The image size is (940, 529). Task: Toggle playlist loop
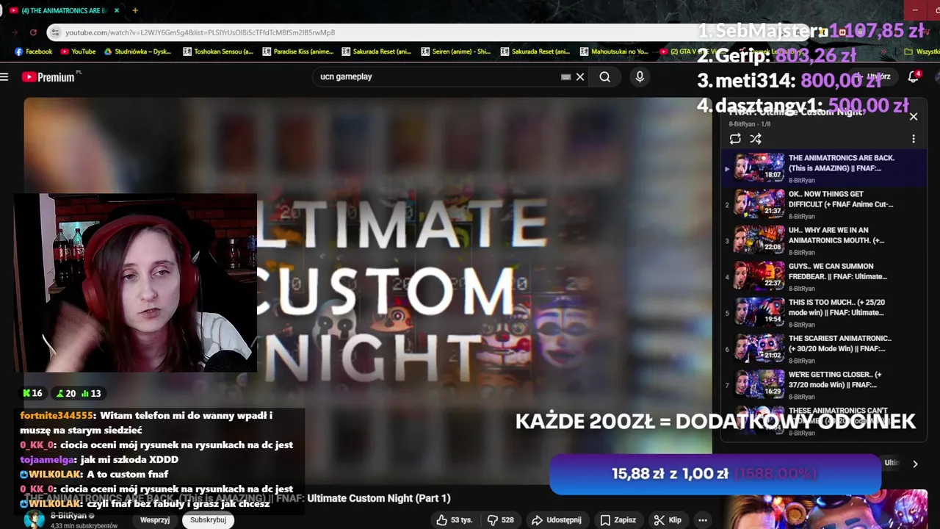coord(735,138)
